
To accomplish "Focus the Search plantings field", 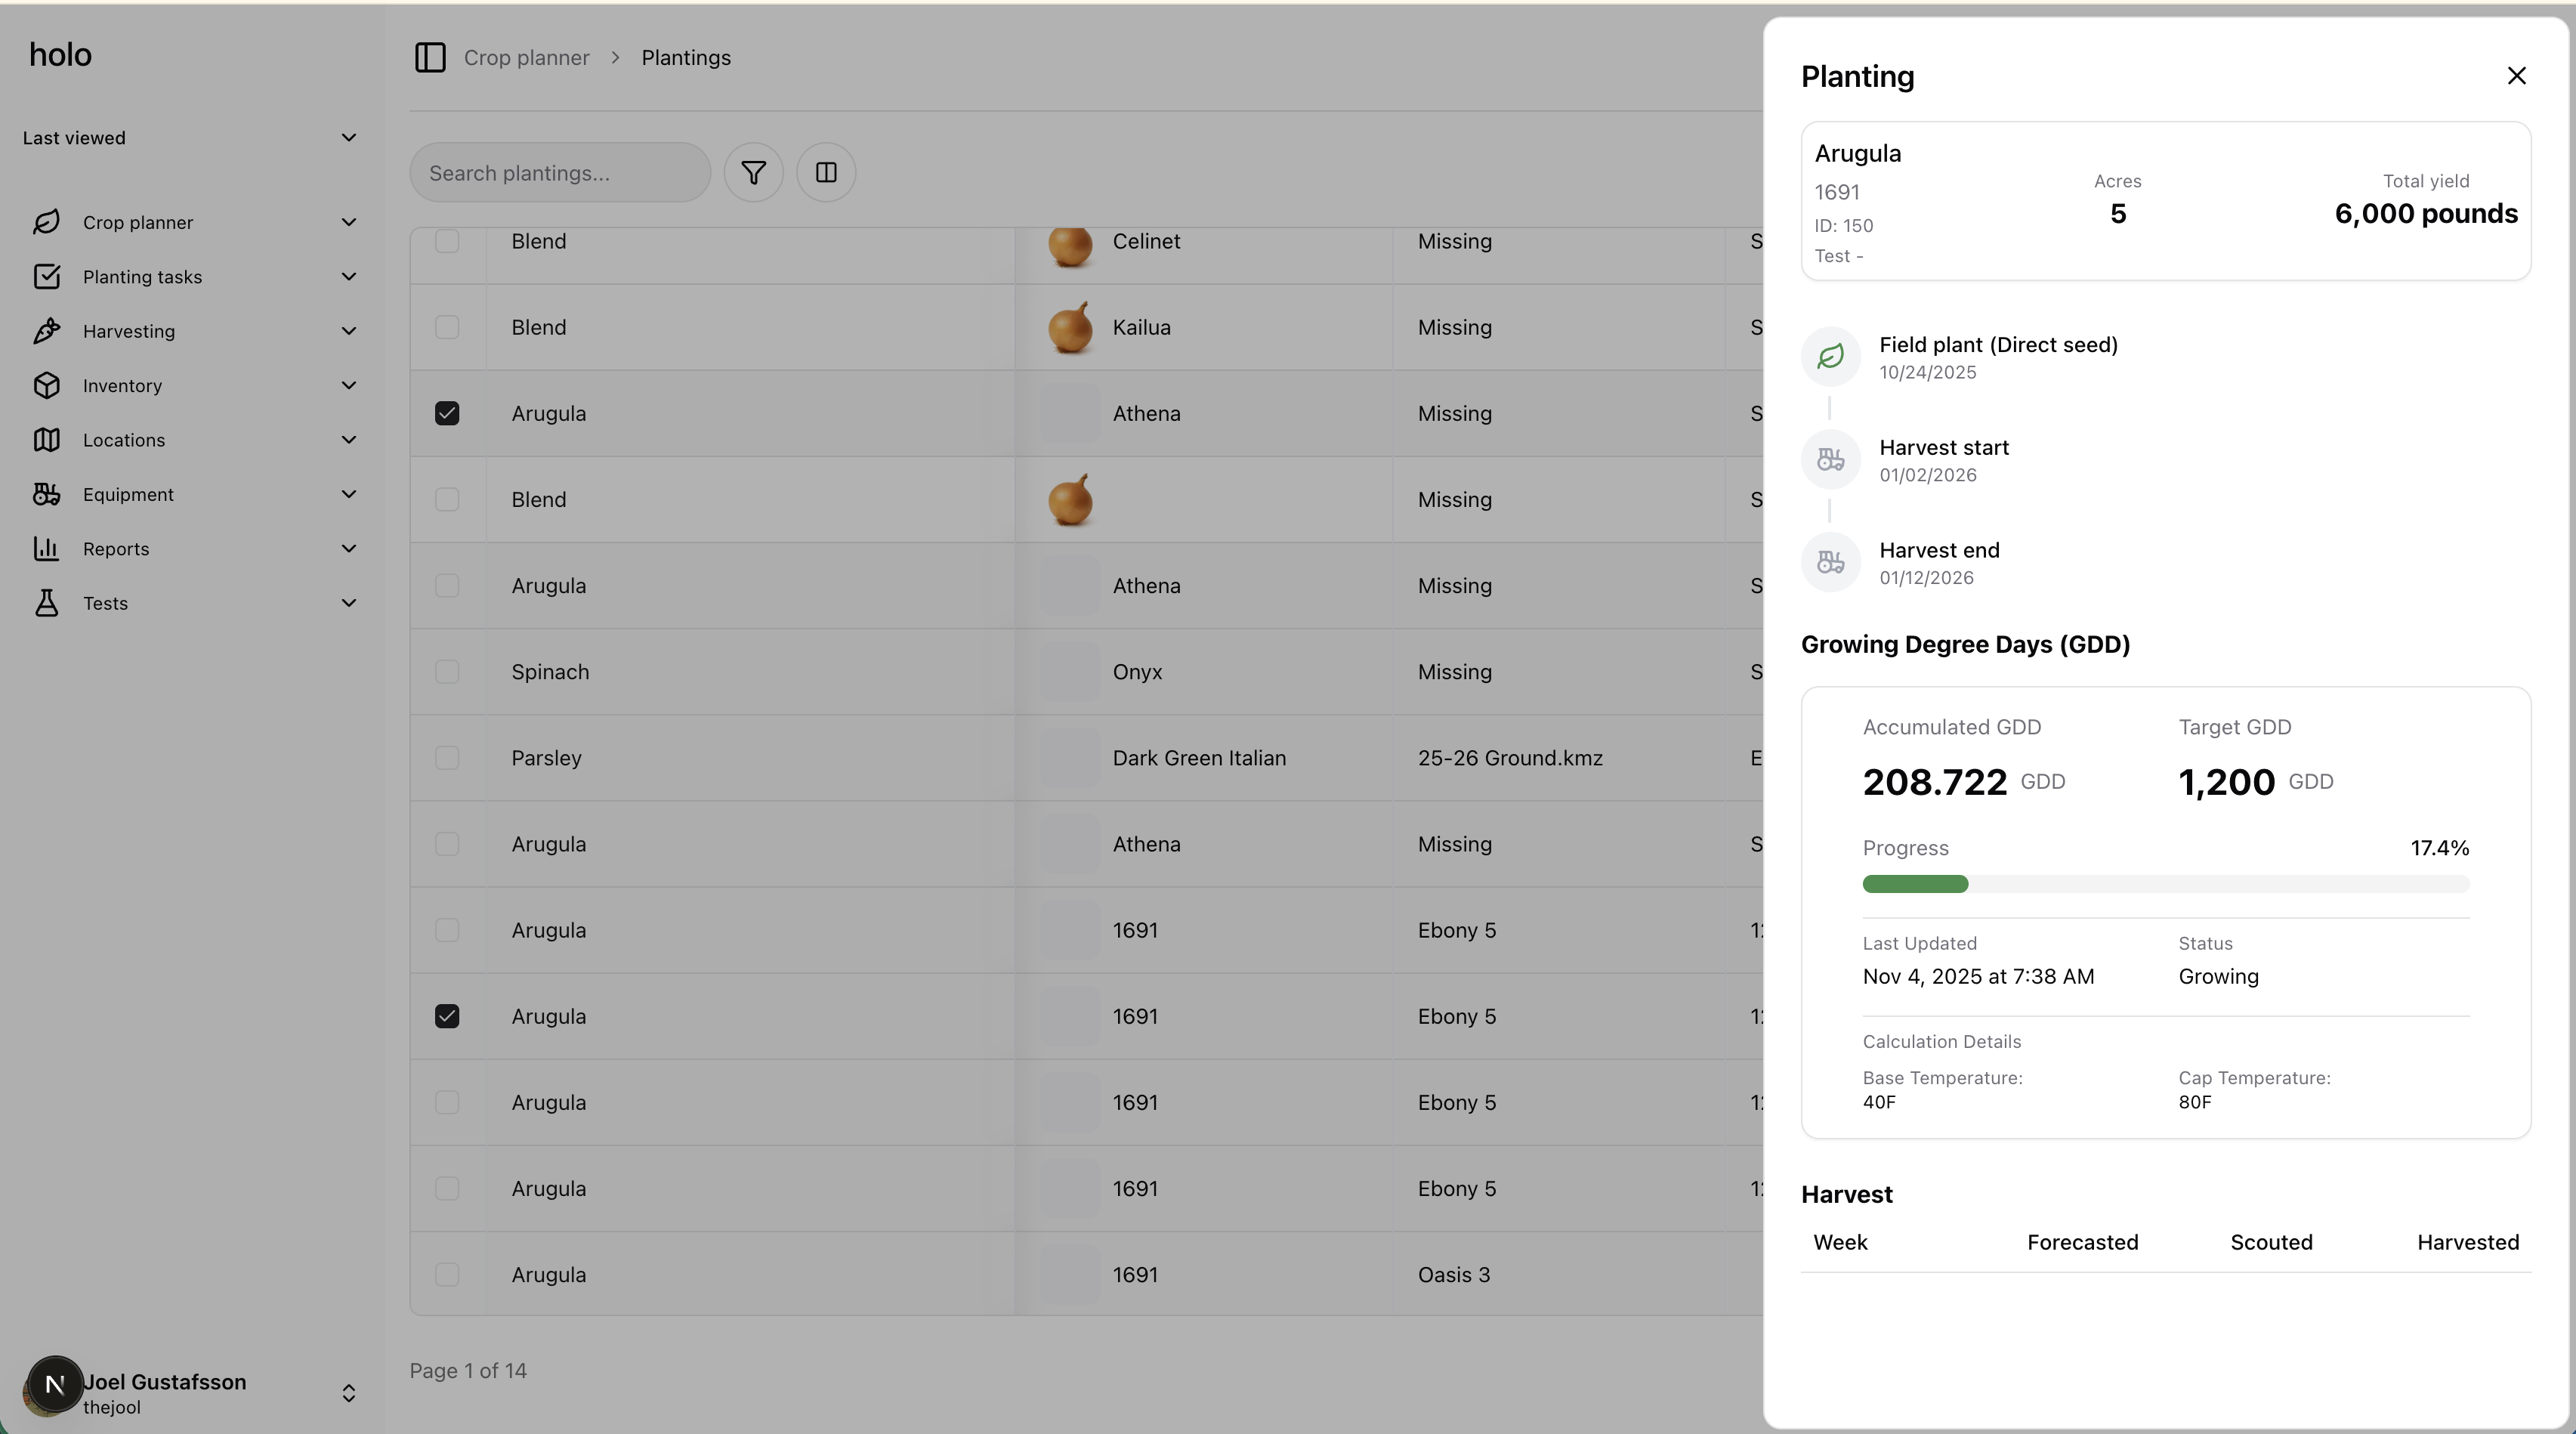I will (x=560, y=173).
